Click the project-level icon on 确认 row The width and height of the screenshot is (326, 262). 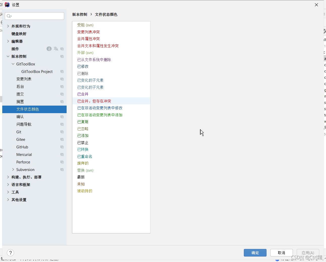[62, 117]
